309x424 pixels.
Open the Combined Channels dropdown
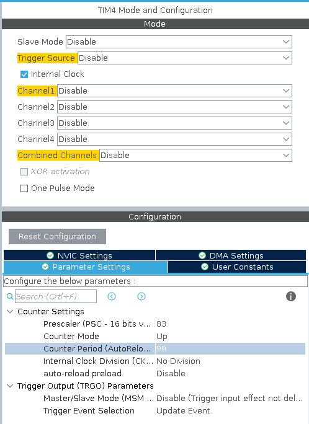pos(195,156)
